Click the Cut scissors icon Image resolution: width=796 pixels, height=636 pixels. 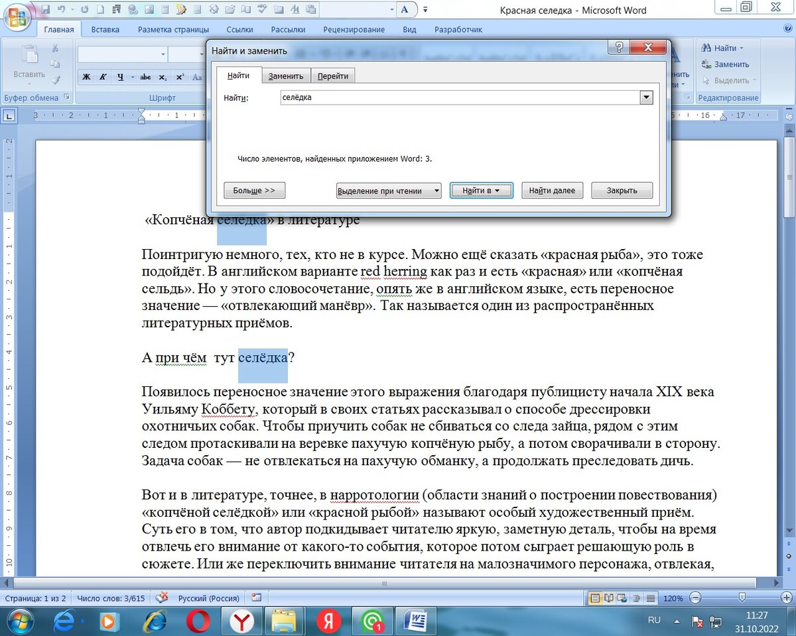[x=56, y=48]
